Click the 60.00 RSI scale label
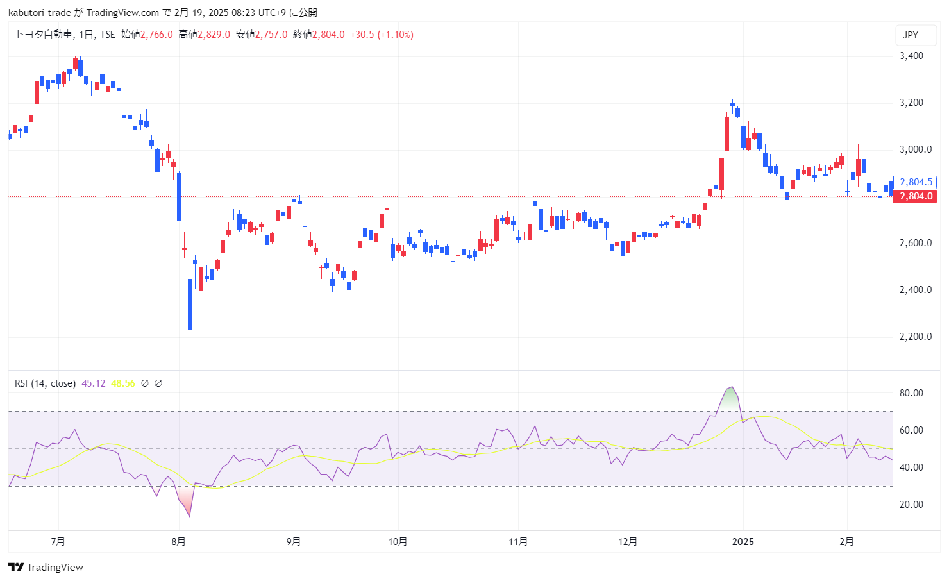This screenshot has height=581, width=949. click(911, 430)
